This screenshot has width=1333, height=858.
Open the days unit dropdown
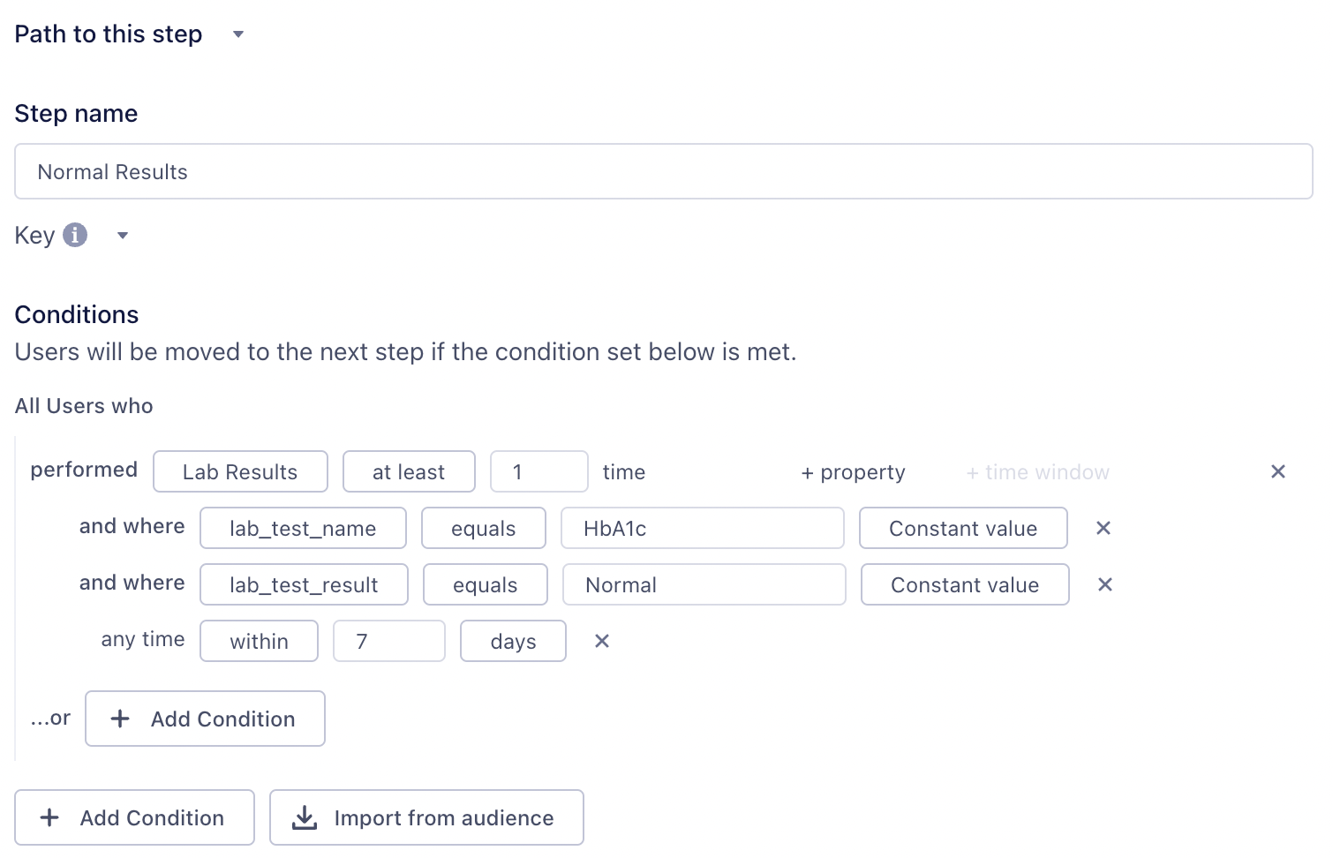(x=513, y=642)
